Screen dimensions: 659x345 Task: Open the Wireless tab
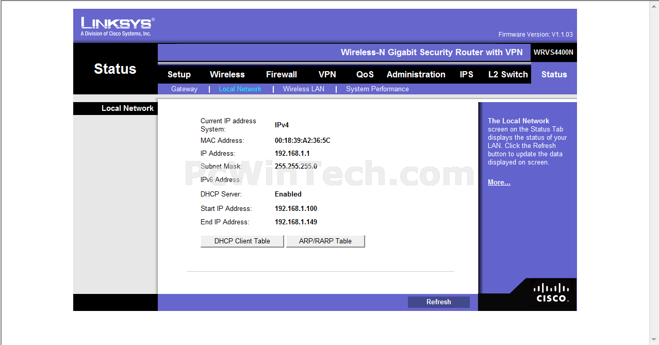[x=227, y=74]
